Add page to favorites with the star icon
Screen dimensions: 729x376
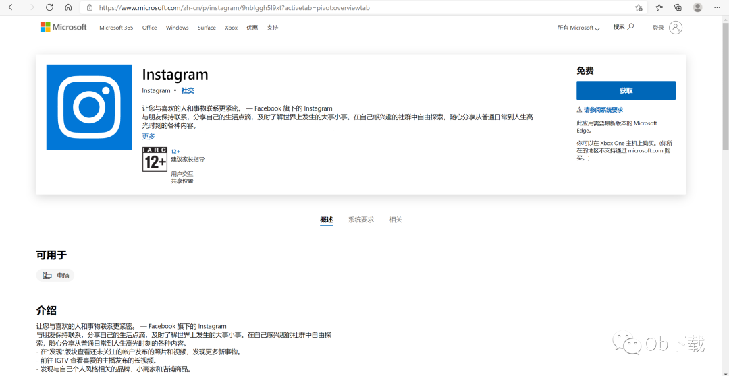(x=639, y=8)
